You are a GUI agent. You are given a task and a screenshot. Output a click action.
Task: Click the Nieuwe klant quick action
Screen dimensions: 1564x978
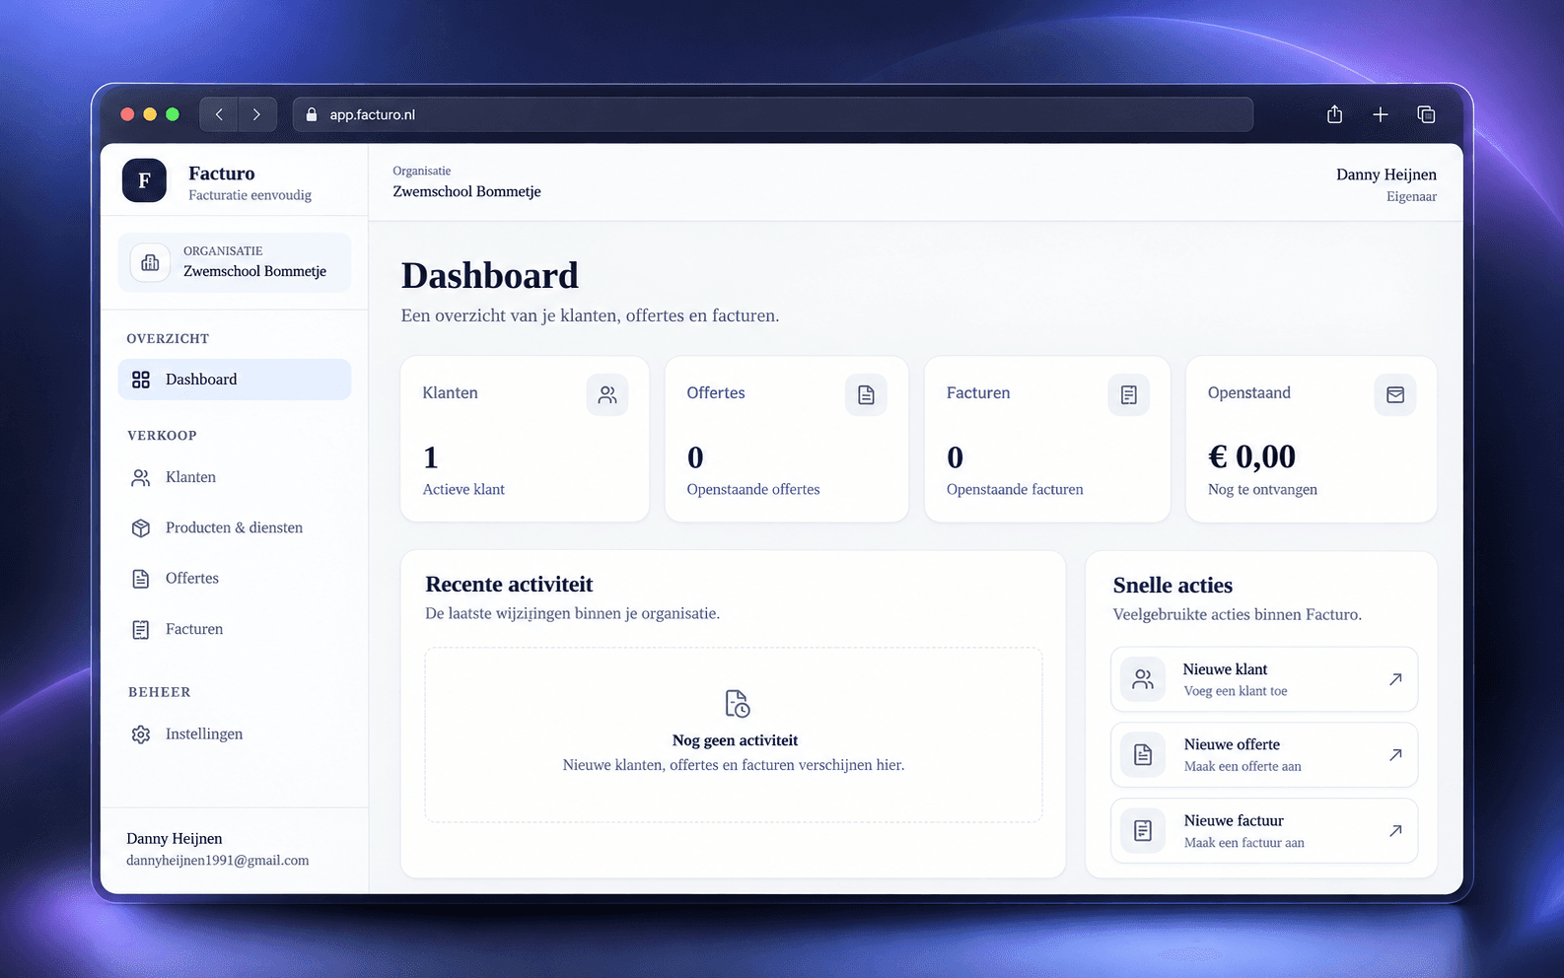pos(1264,679)
